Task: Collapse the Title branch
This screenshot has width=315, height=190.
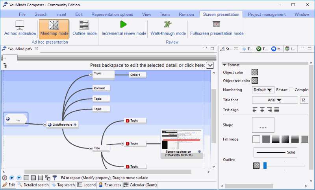Action: coord(91,148)
